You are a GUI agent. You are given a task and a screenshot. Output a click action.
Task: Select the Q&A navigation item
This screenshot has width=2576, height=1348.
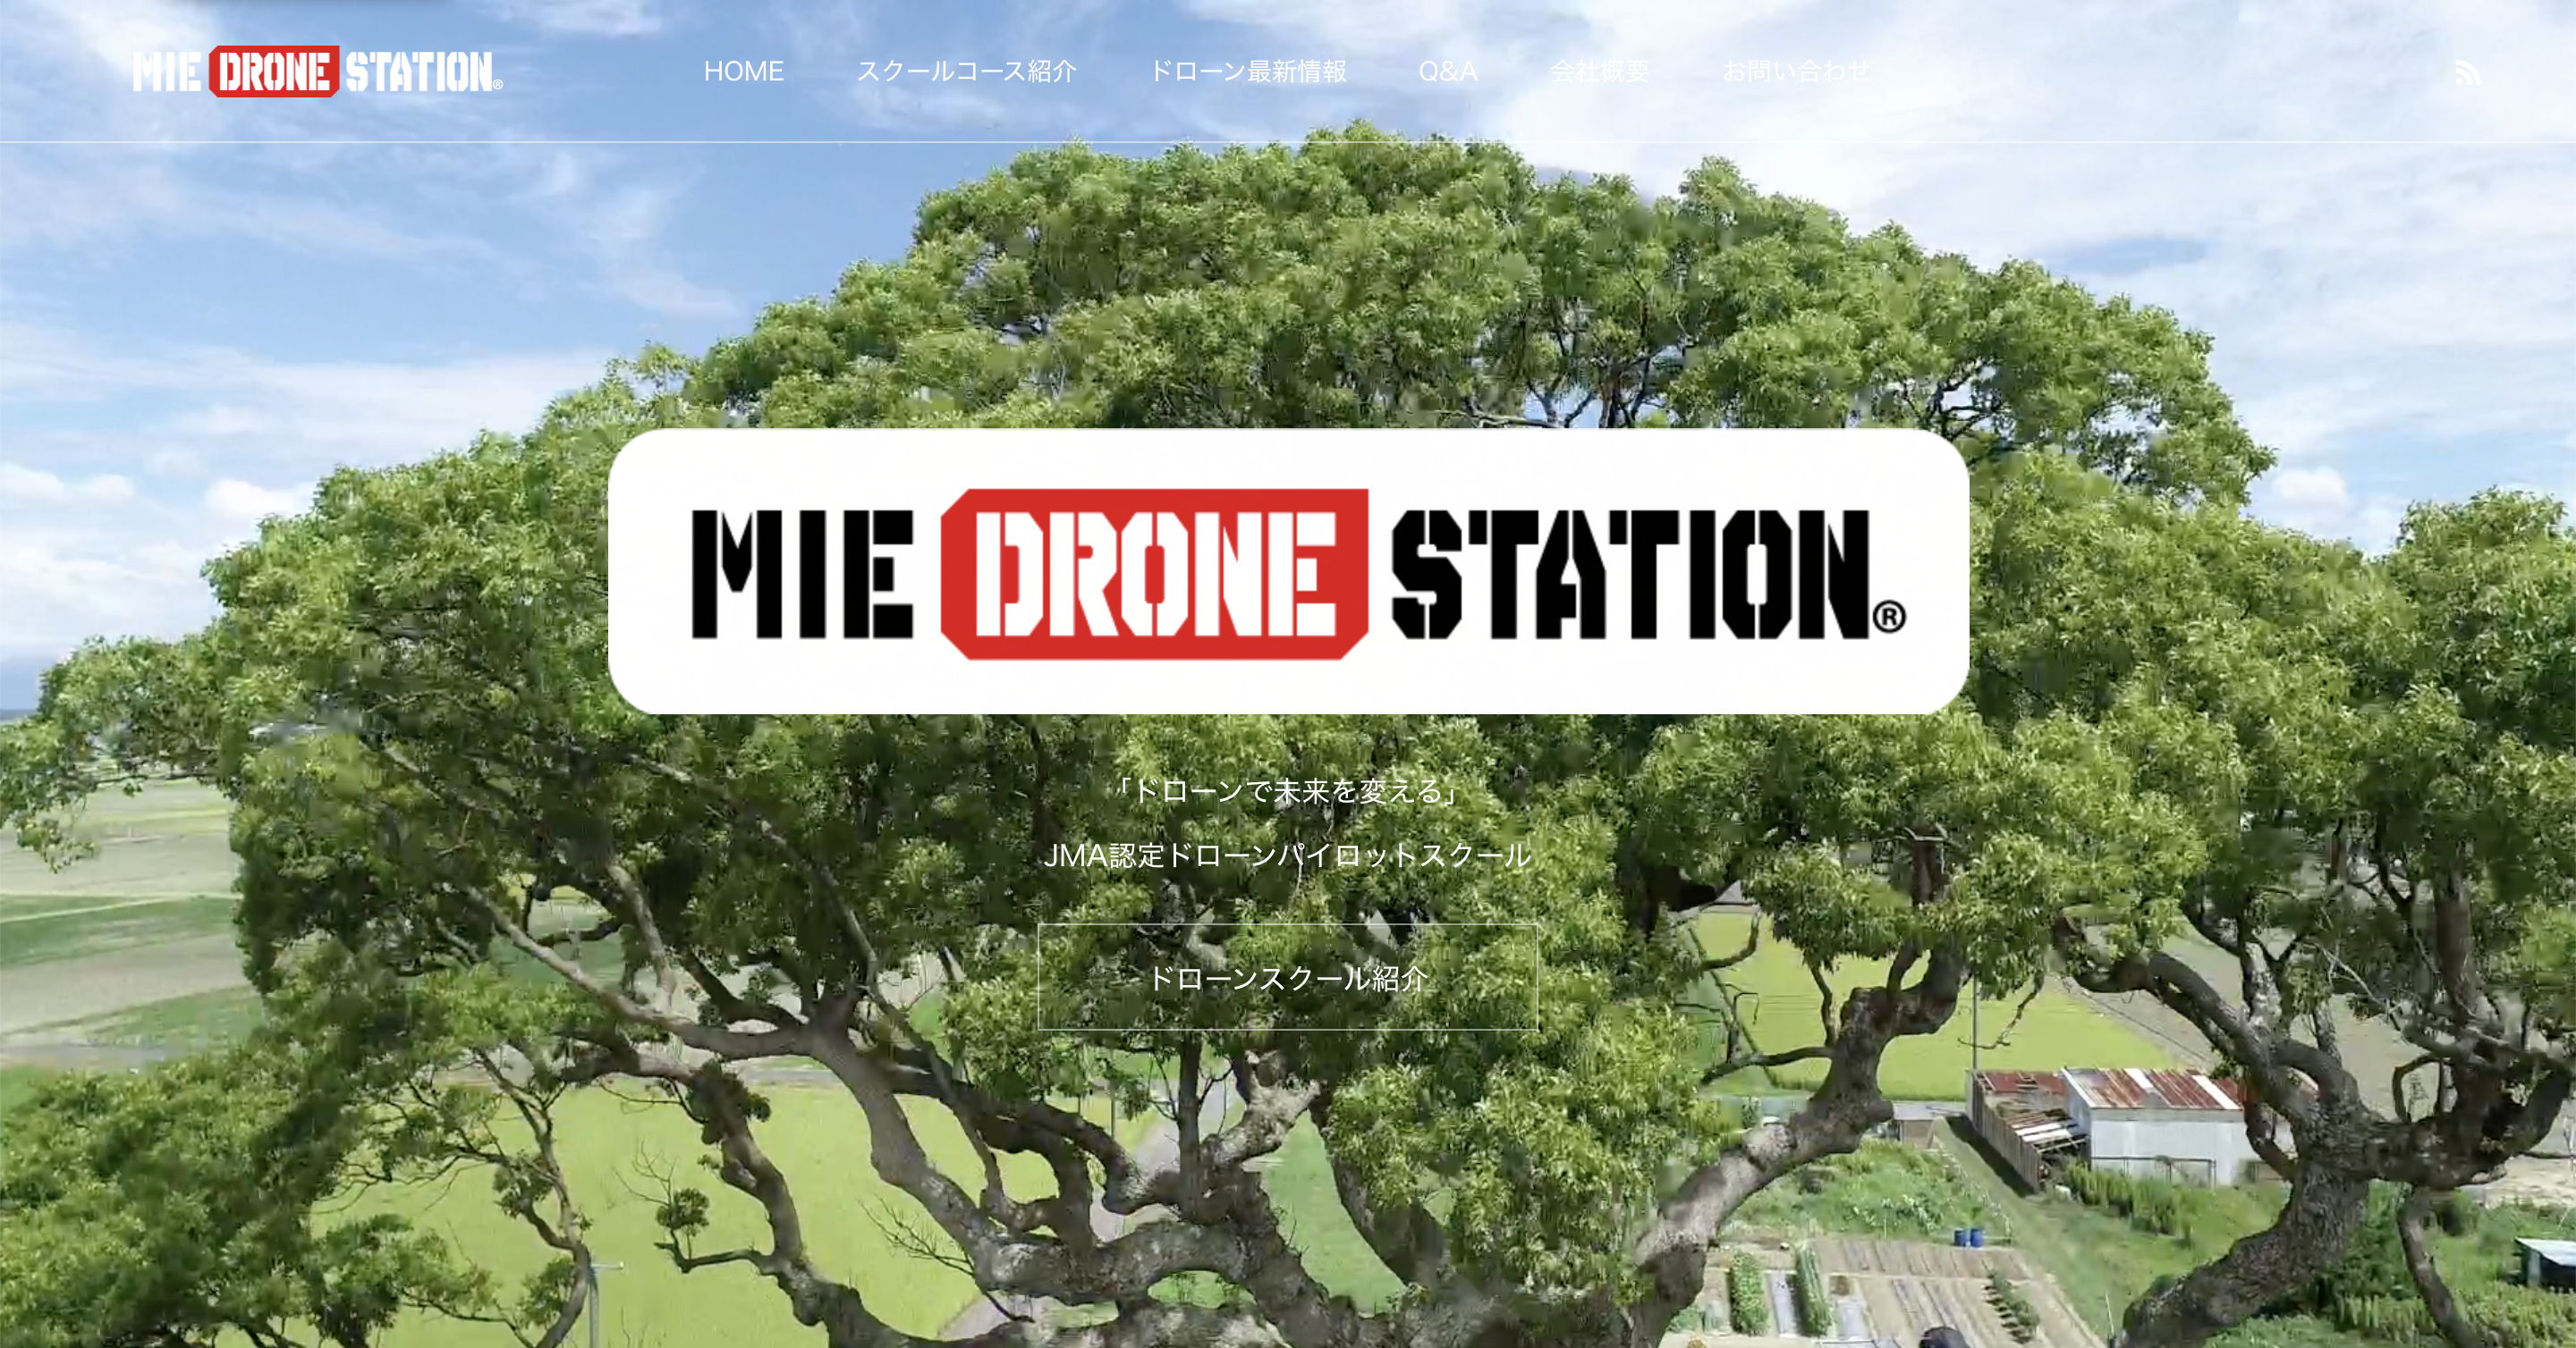[1447, 71]
